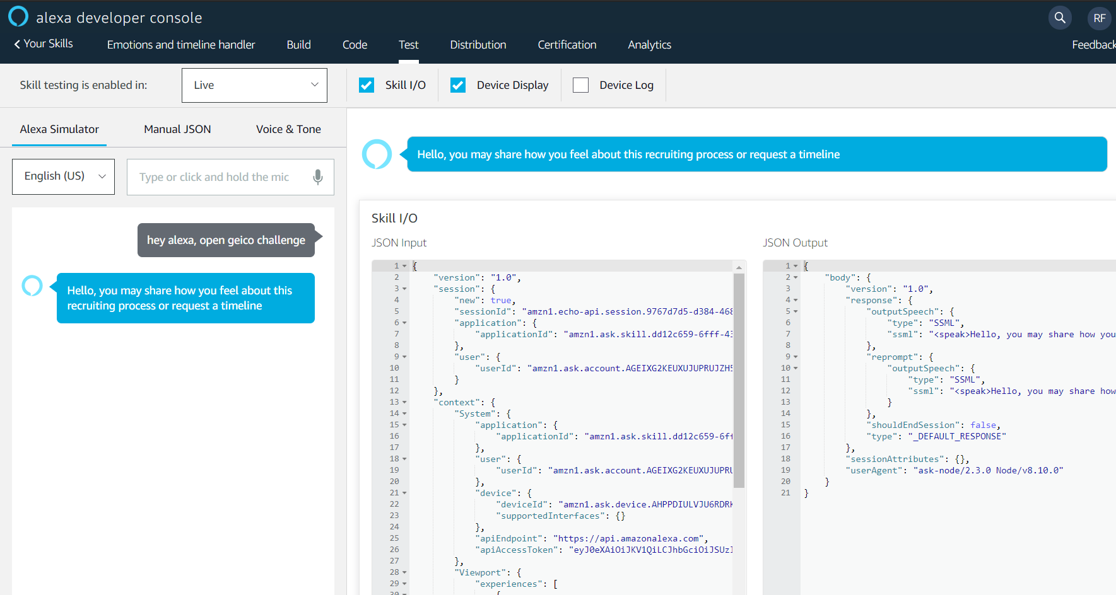Open the Distribution tab
The width and height of the screenshot is (1116, 595).
[478, 45]
